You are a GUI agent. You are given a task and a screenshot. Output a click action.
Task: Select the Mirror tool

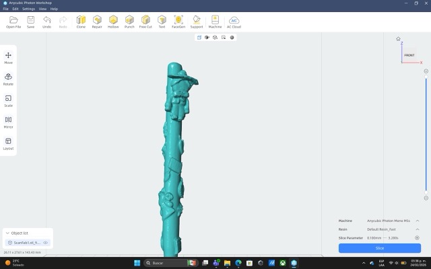[8, 122]
